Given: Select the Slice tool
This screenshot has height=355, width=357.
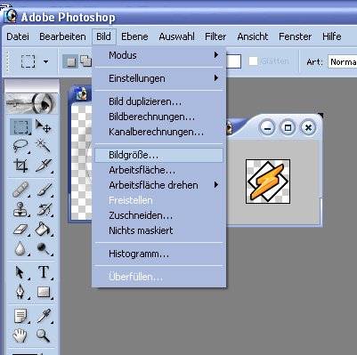Looking at the screenshot, I should tap(44, 165).
